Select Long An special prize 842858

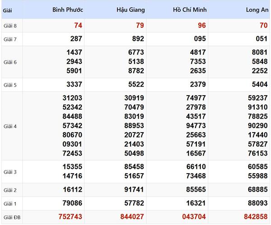pos(256,217)
